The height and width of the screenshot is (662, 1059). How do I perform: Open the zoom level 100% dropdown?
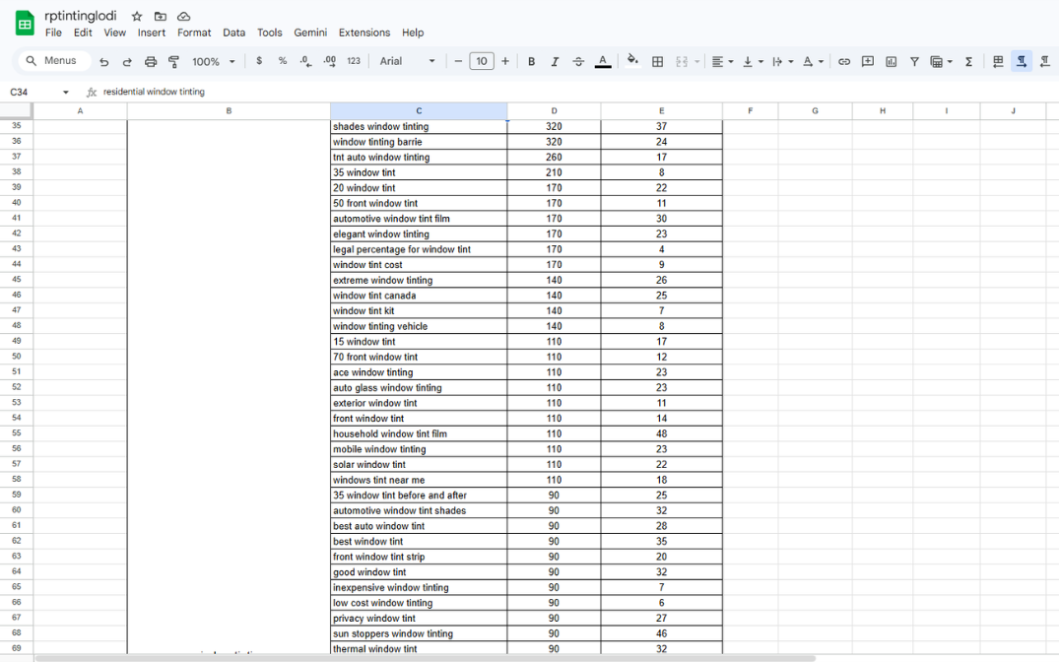(214, 61)
